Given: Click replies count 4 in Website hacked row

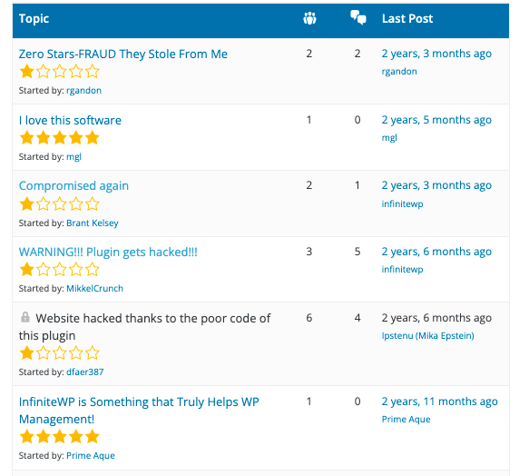Looking at the screenshot, I should click(x=357, y=318).
